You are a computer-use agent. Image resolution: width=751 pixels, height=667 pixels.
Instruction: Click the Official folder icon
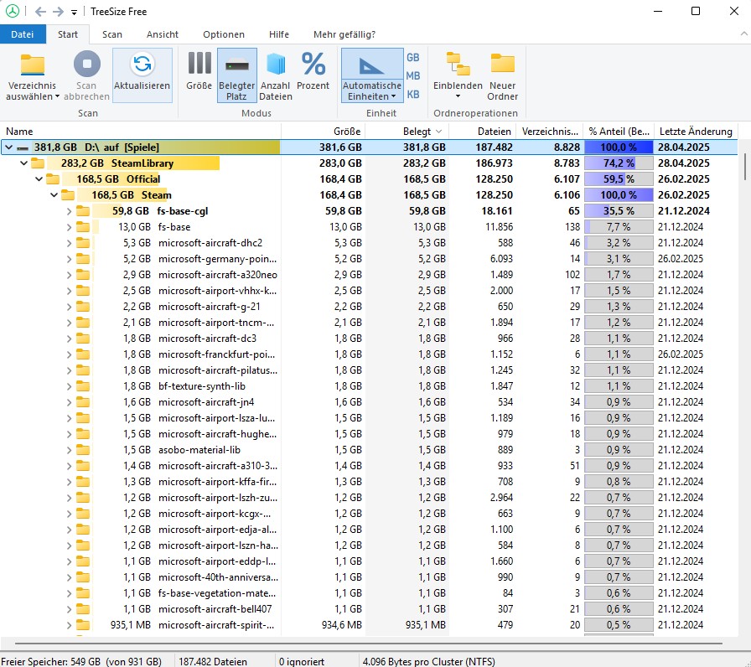click(x=53, y=179)
